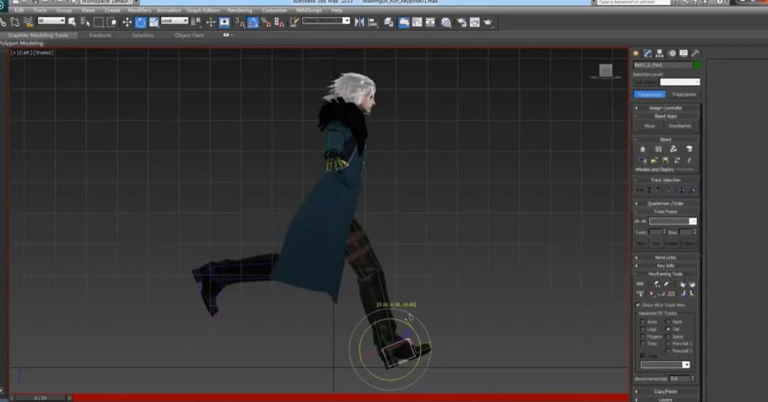768x402 pixels.
Task: Open the Modifiers menu
Action: tap(140, 10)
